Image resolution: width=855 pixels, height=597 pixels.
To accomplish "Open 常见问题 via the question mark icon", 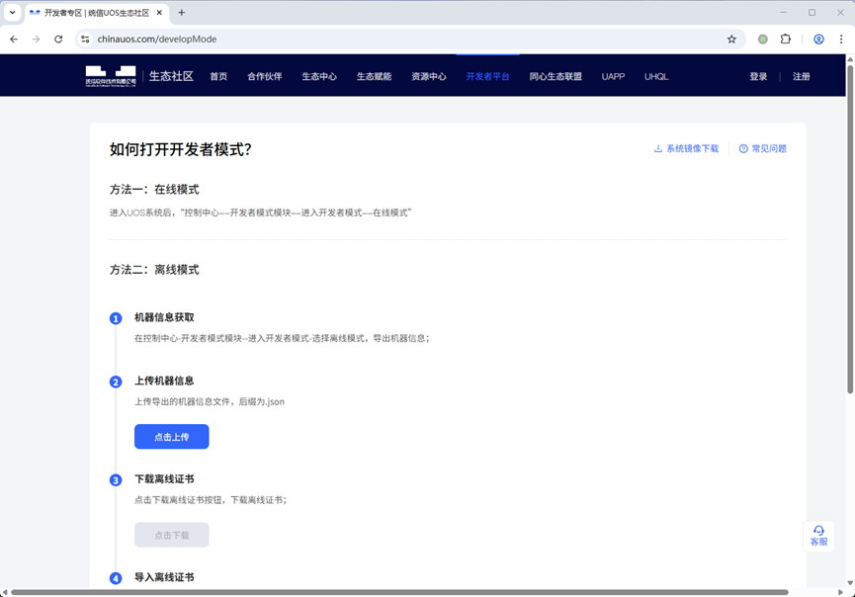I will pos(763,148).
